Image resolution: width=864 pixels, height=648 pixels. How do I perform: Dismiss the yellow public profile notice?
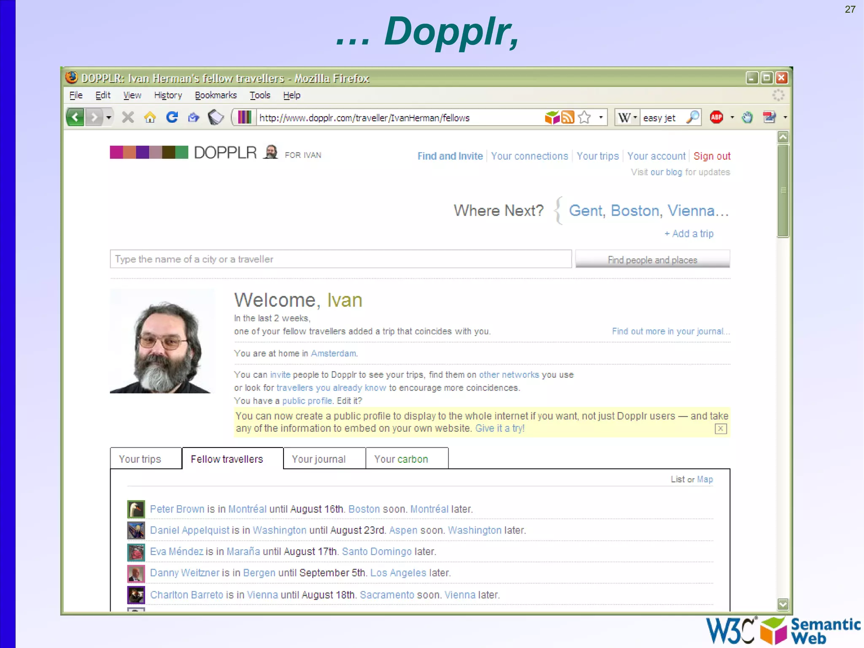721,429
